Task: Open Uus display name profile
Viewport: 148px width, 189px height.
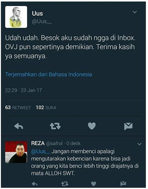Action: point(37,13)
